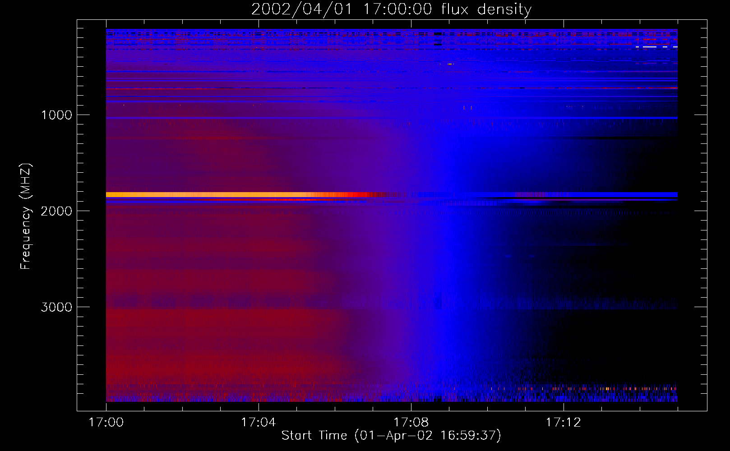This screenshot has width=730, height=451.
Task: Click the 17:04 time tick label
Action: pyautogui.click(x=258, y=423)
